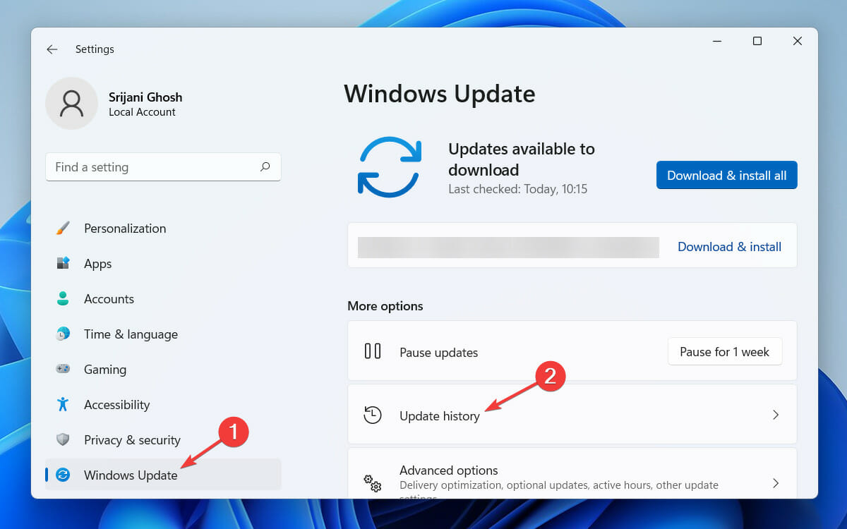Minimize the Settings window

[x=717, y=41]
